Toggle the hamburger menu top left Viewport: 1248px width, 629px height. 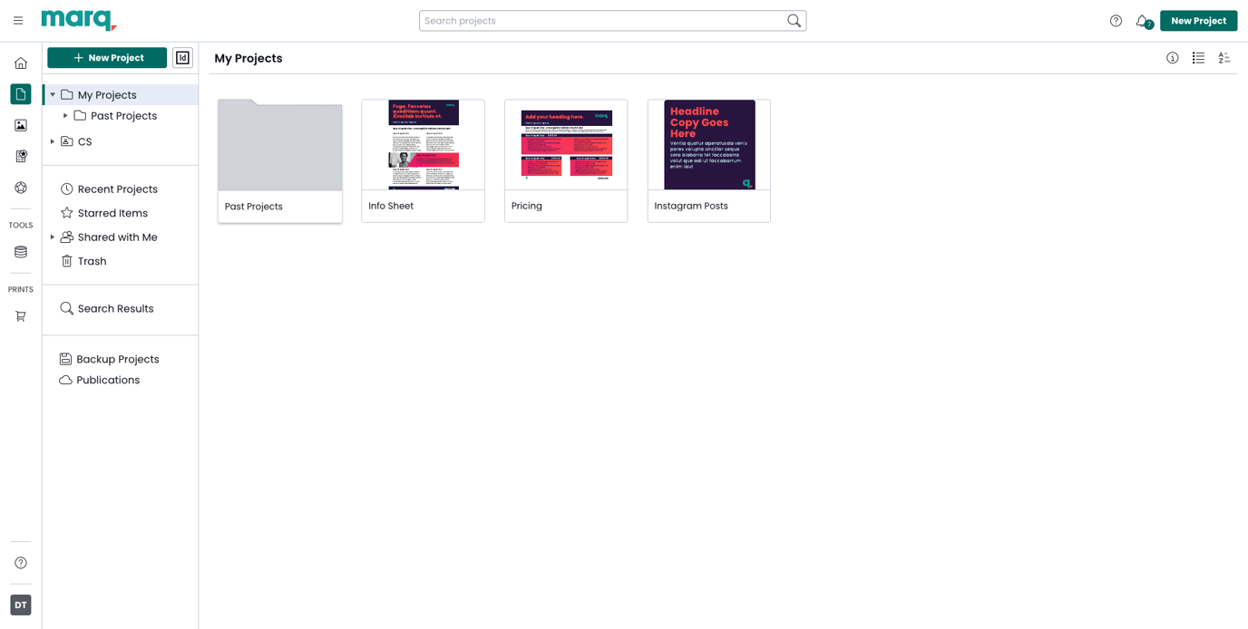coord(17,20)
